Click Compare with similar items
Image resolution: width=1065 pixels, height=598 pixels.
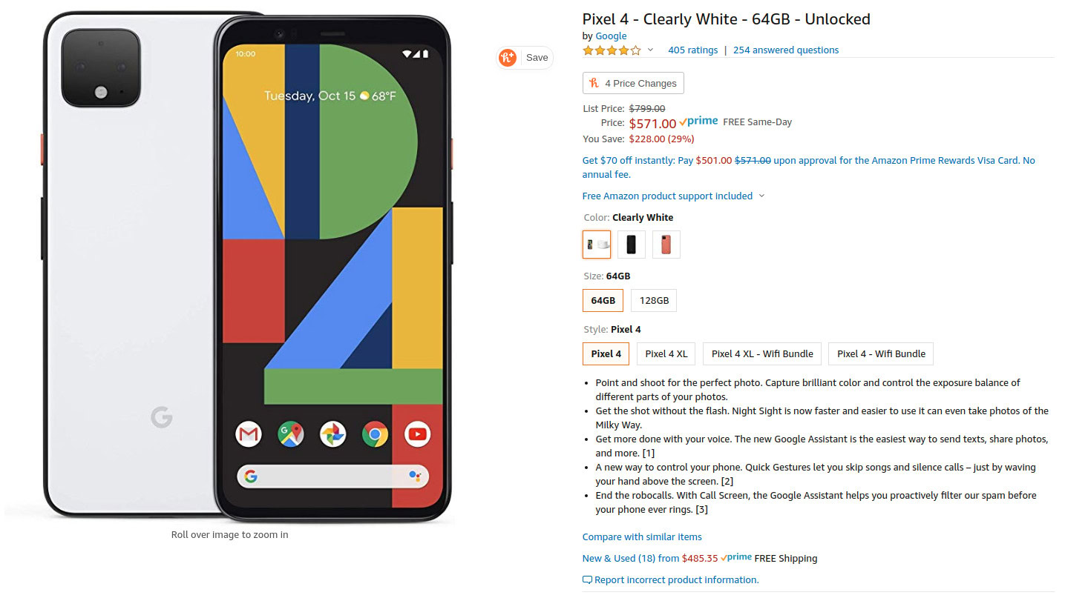coord(642,536)
